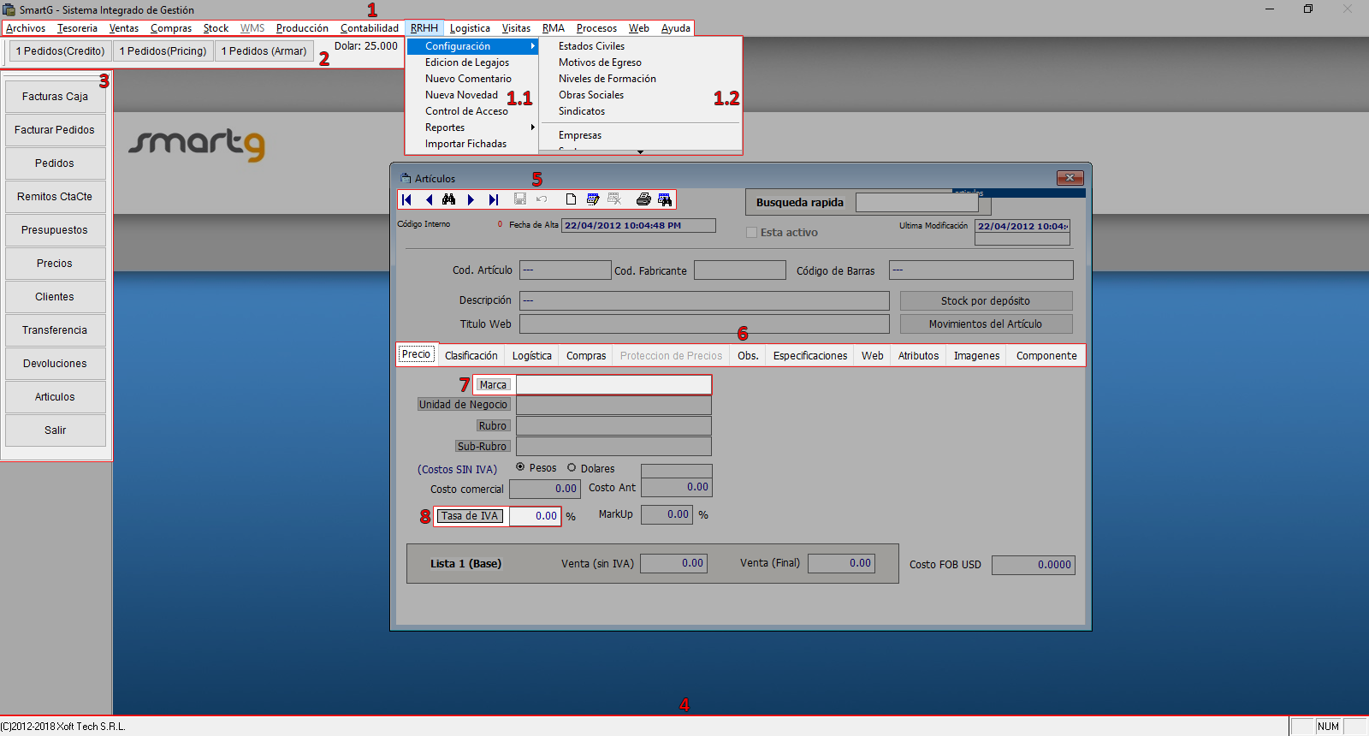Switch to the Imagenes tab
Viewport: 1369px width, 736px height.
pos(976,355)
